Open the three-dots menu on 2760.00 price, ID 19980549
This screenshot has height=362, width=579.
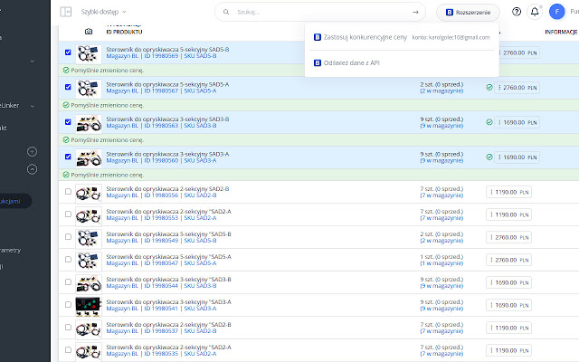(491, 237)
